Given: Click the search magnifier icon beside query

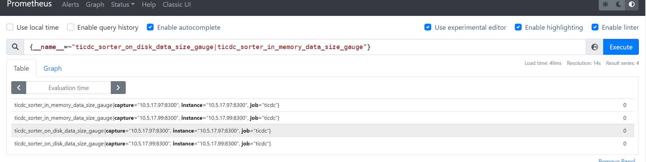Looking at the screenshot, I should (x=15, y=47).
